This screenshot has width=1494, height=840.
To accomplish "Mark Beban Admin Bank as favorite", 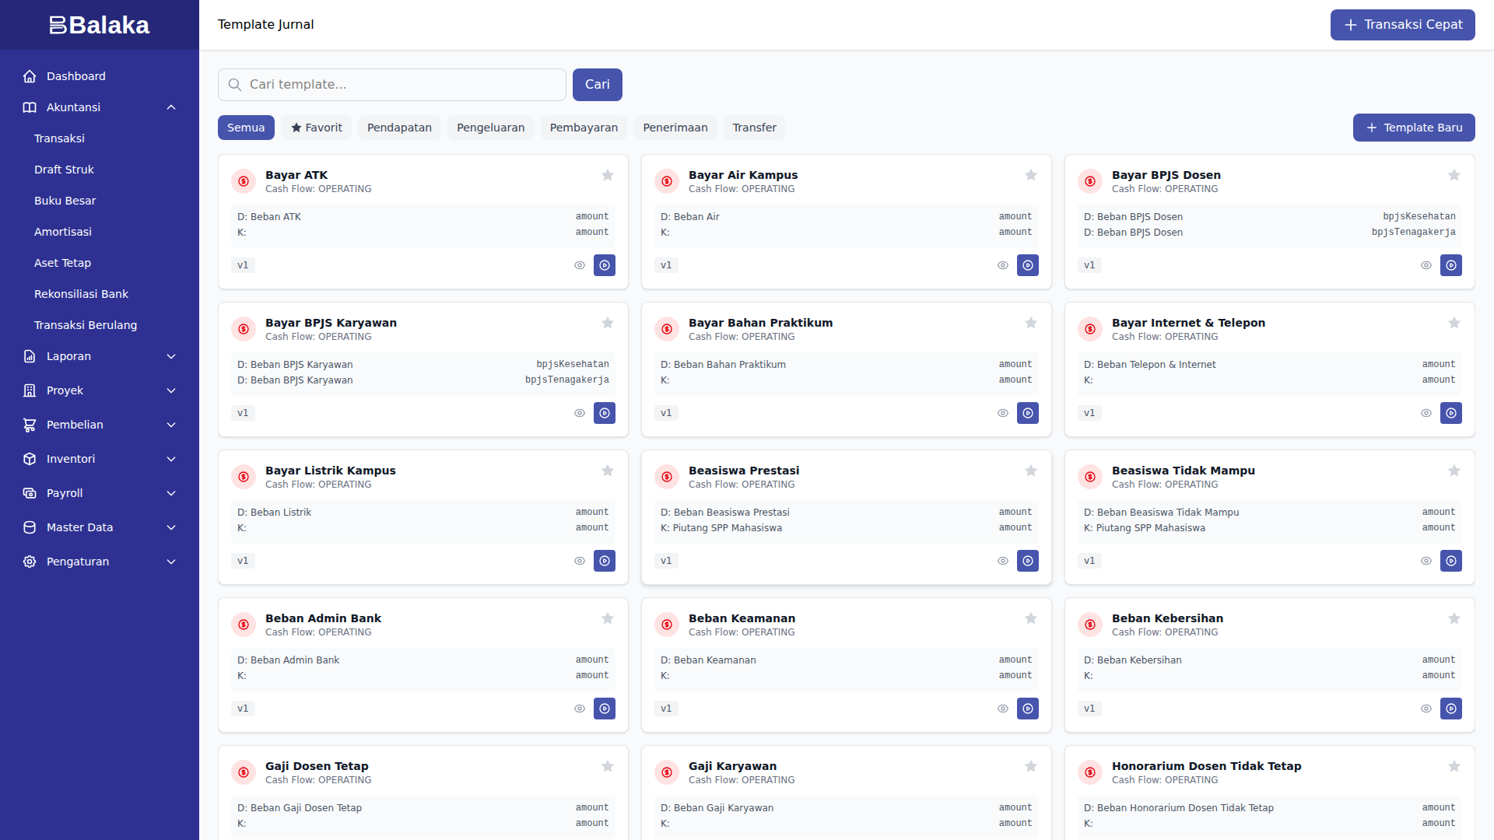I will [x=608, y=618].
